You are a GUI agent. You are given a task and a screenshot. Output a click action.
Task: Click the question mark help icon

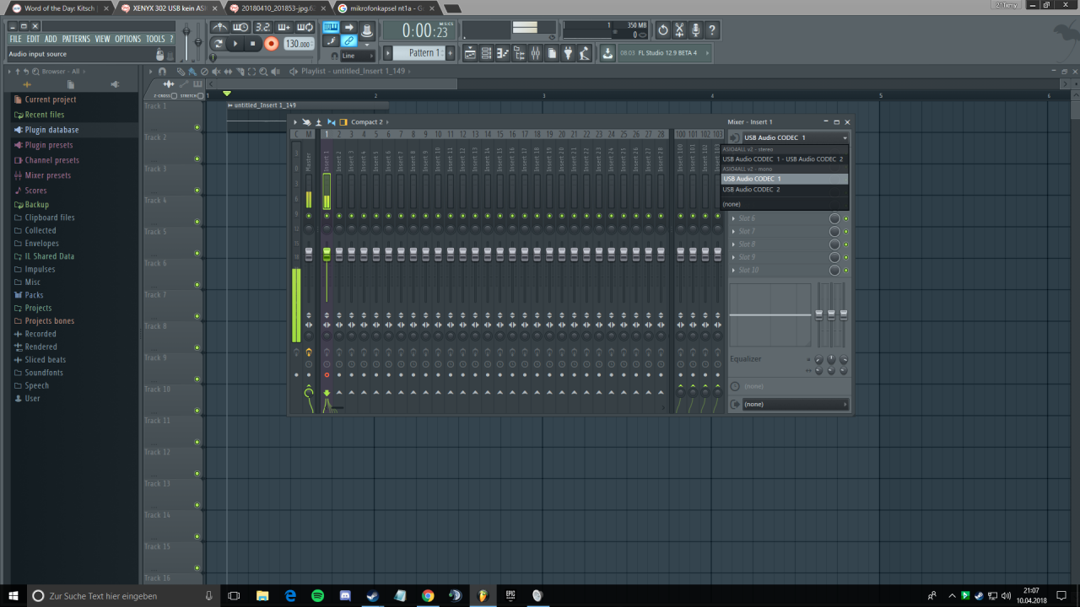tap(712, 30)
